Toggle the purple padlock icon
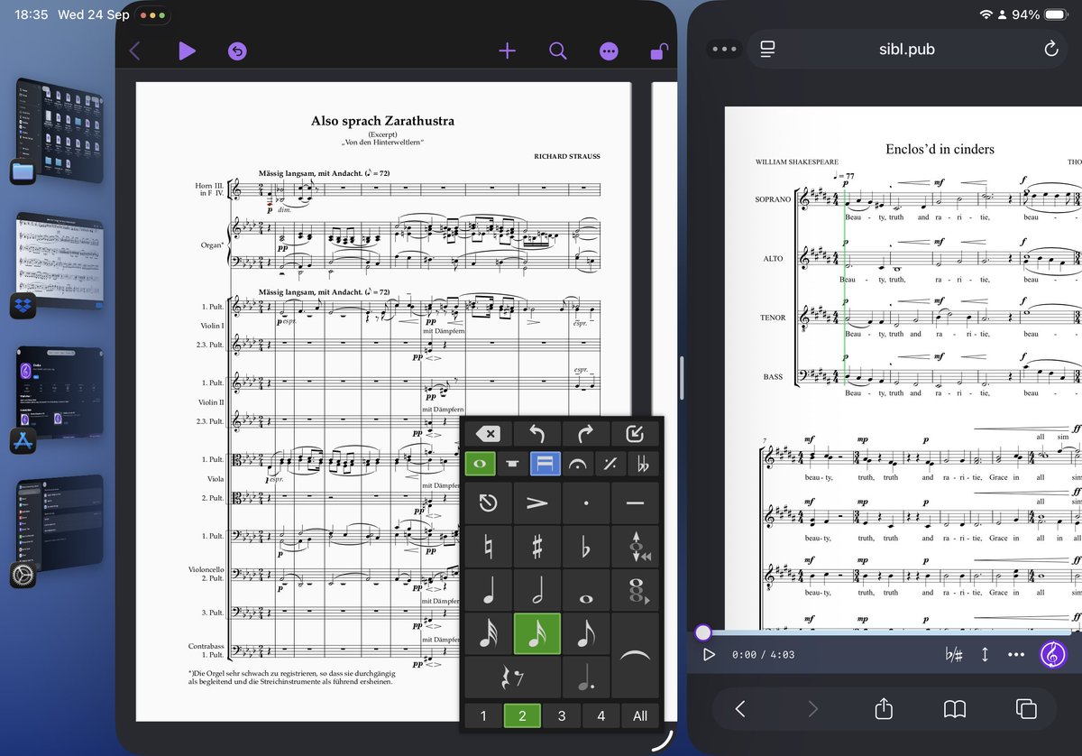 [660, 51]
